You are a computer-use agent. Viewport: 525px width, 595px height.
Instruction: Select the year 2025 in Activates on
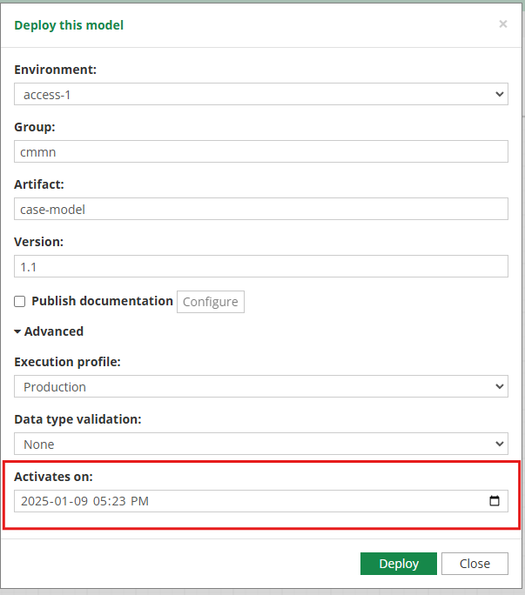click(35, 501)
